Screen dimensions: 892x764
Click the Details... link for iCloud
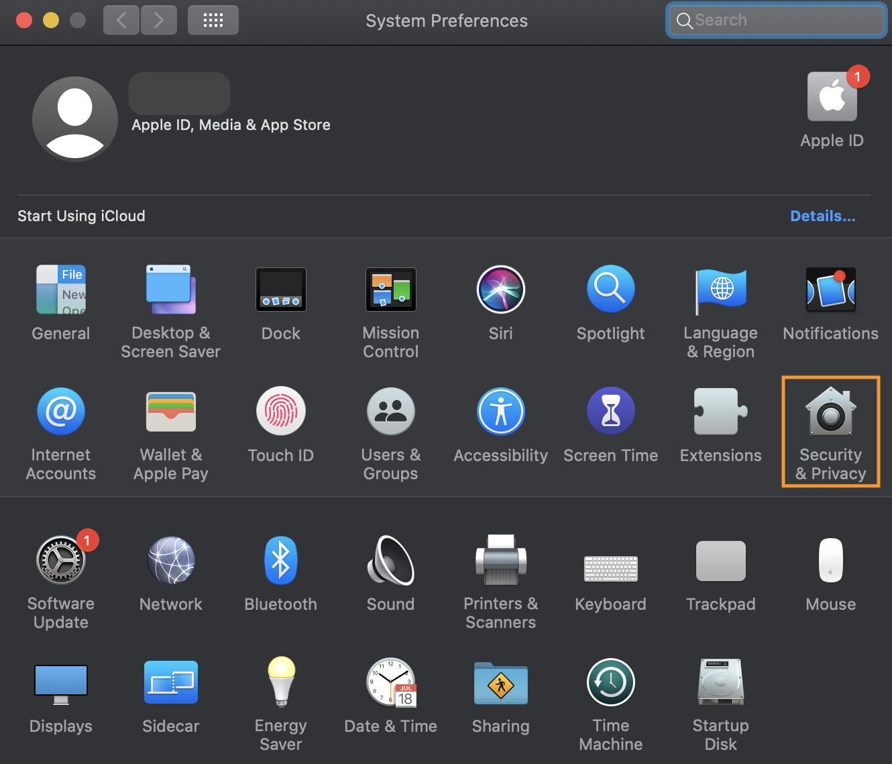pyautogui.click(x=823, y=216)
